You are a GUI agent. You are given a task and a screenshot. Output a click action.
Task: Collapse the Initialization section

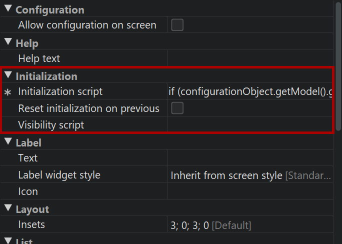click(x=8, y=76)
